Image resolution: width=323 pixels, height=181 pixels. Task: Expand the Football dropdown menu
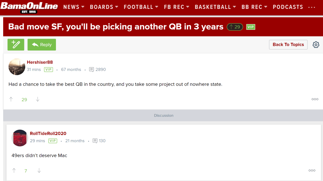pyautogui.click(x=141, y=7)
